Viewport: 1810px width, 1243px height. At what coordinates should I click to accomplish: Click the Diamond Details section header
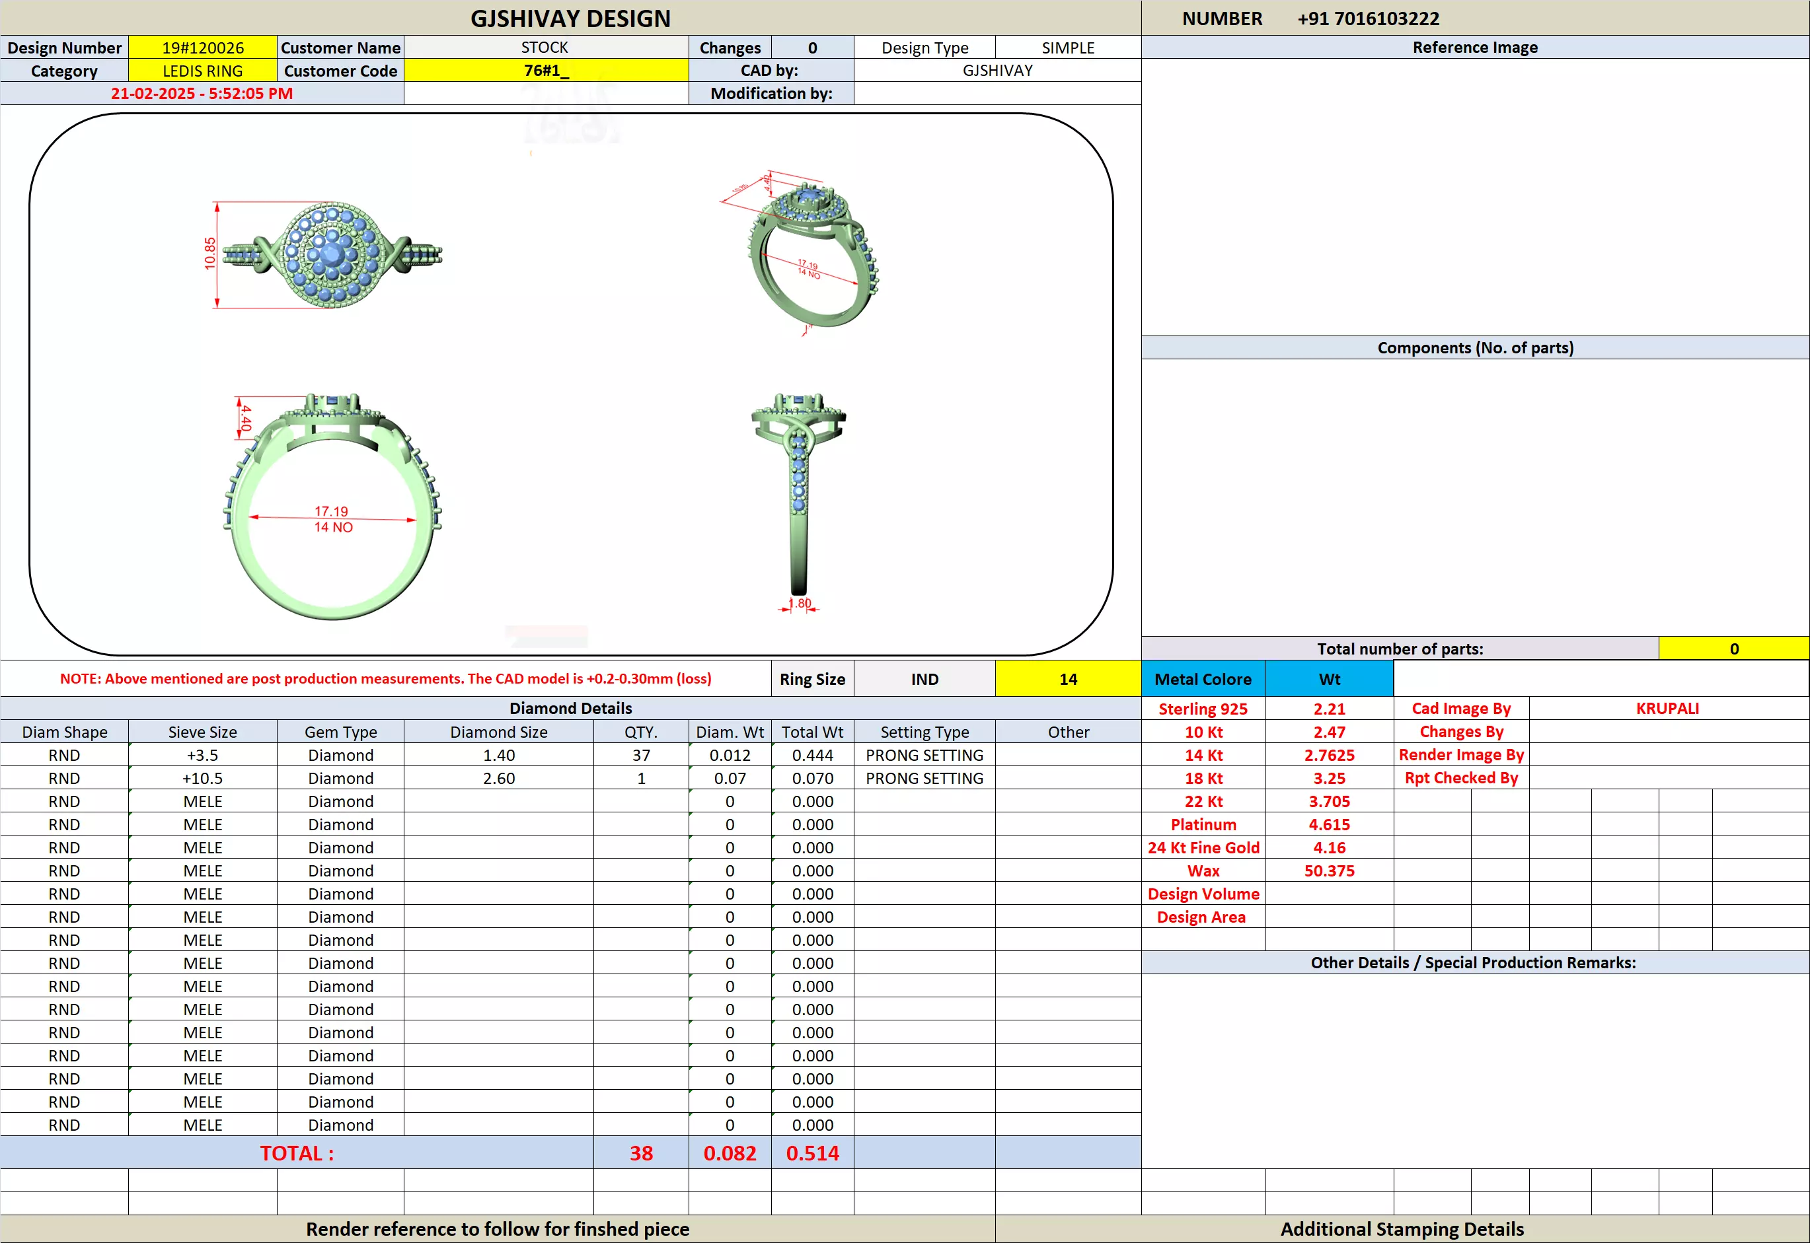pyautogui.click(x=570, y=708)
